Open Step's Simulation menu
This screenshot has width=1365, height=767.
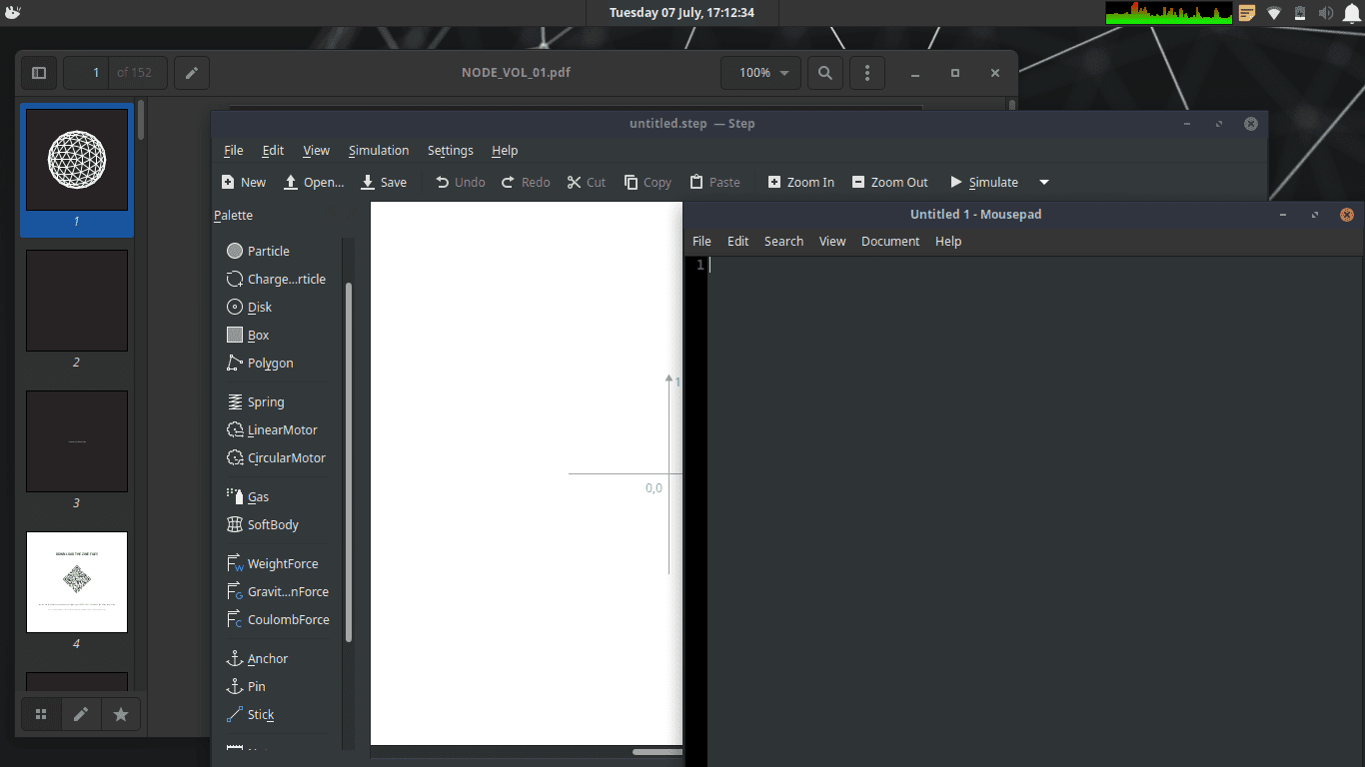tap(379, 150)
